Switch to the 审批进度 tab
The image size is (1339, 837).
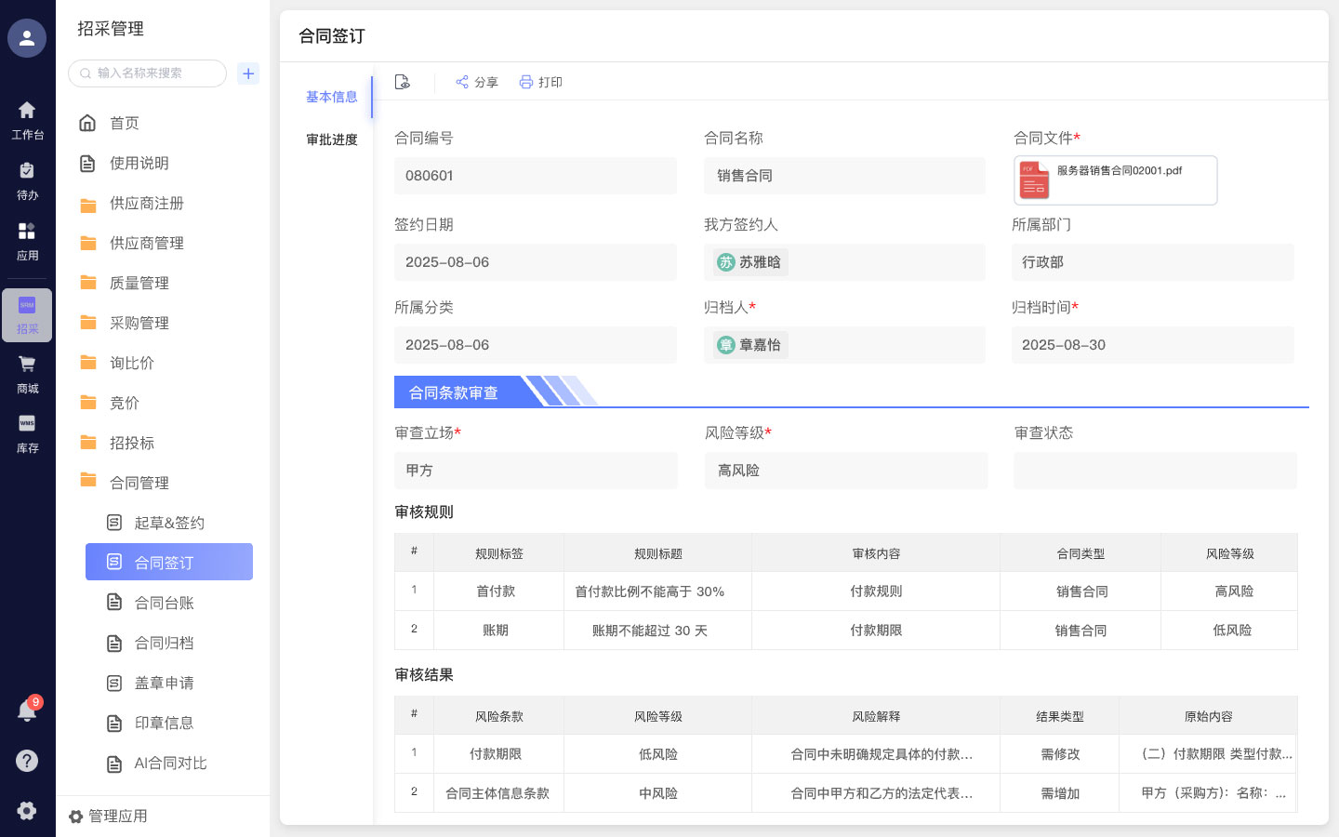331,139
